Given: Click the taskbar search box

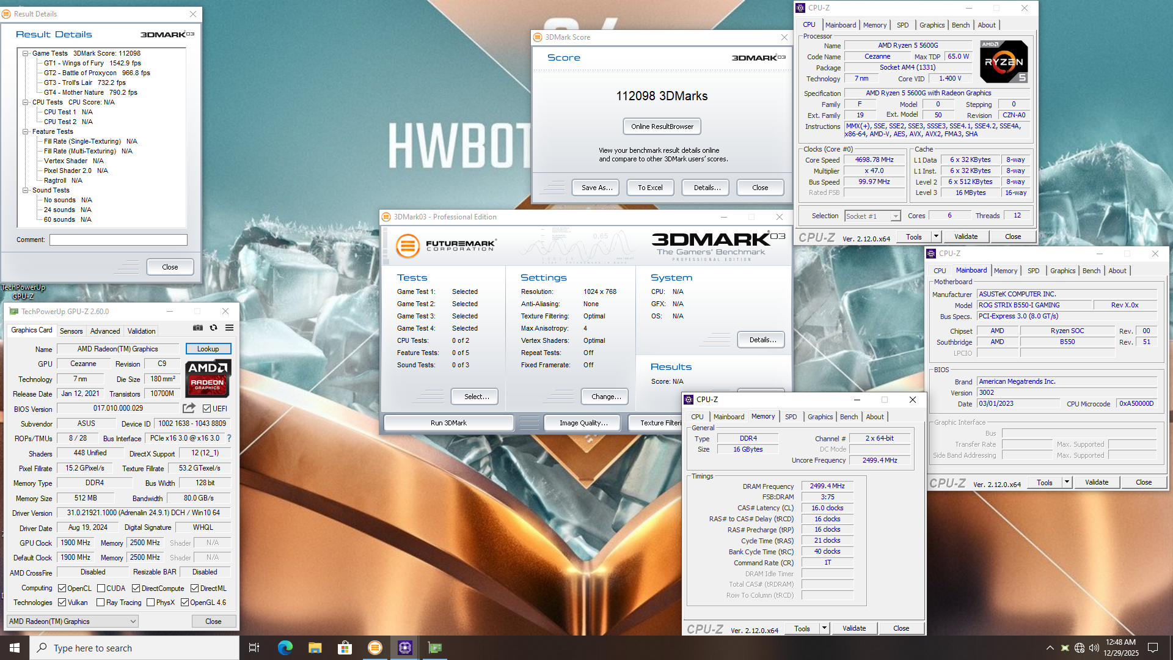Looking at the screenshot, I should 134,648.
